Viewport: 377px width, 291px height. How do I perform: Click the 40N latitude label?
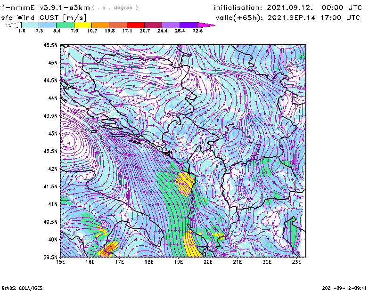point(53,240)
